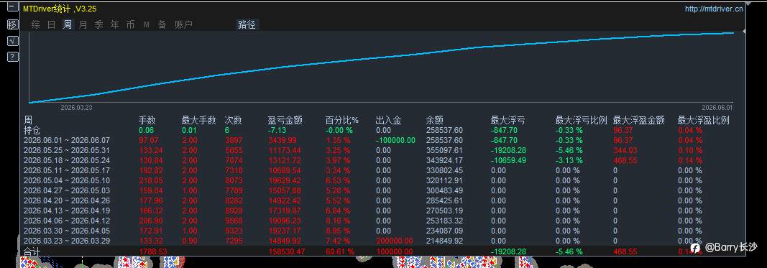
Task: Click the -3.13 % floating loss ratio
Action: 569,160
